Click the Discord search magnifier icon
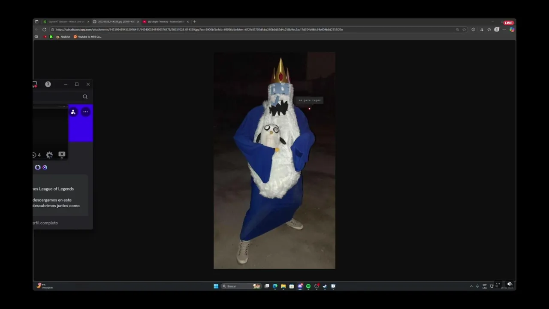The height and width of the screenshot is (309, 549). coord(85,97)
